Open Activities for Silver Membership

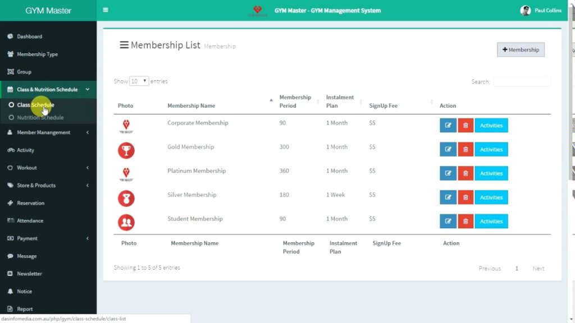[x=491, y=197]
